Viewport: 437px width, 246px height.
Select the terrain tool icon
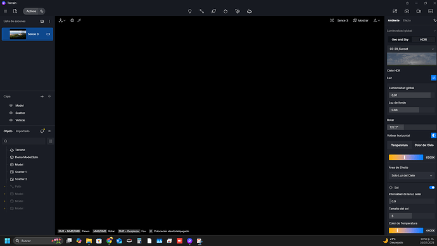(x=250, y=11)
